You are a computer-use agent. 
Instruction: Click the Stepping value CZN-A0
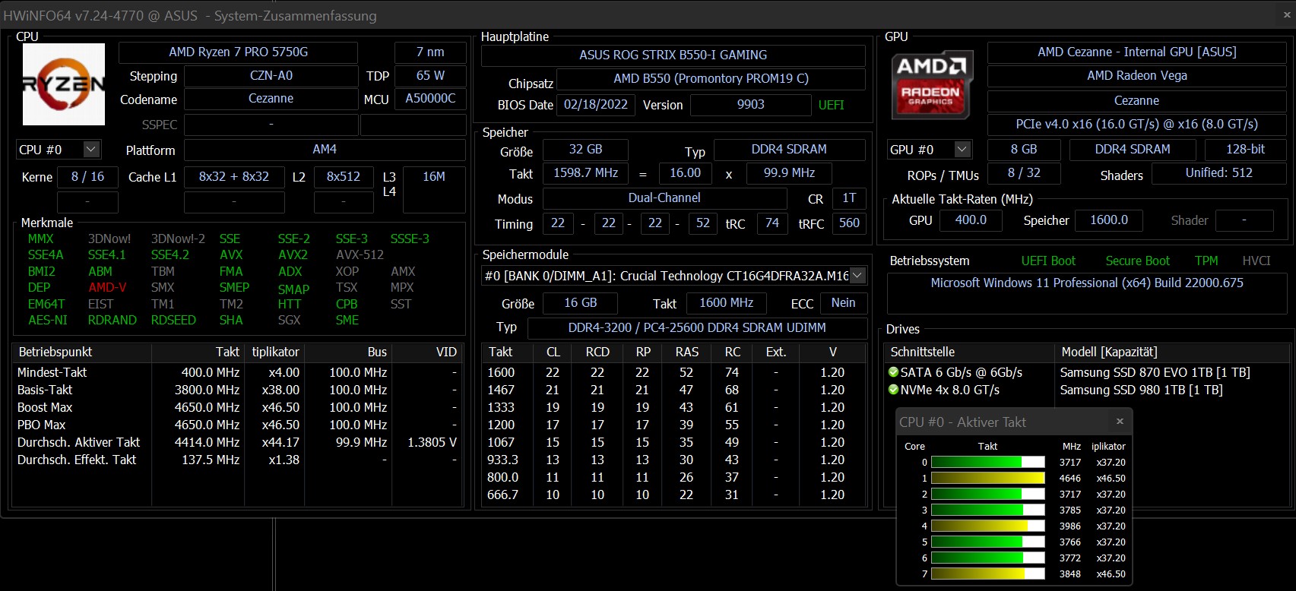click(271, 76)
